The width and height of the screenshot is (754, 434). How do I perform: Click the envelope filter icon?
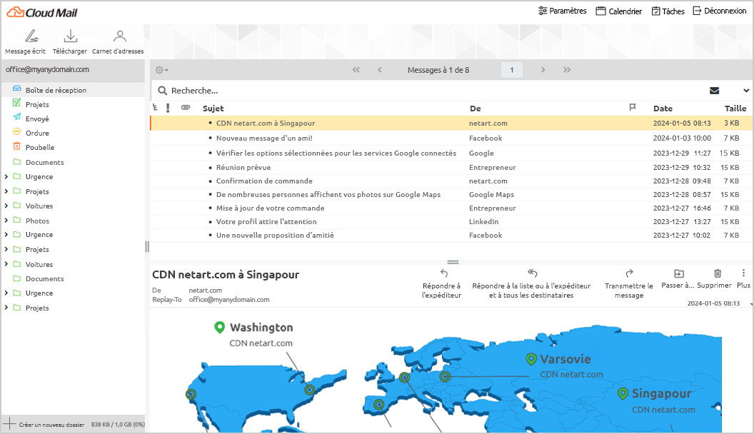[x=715, y=91]
